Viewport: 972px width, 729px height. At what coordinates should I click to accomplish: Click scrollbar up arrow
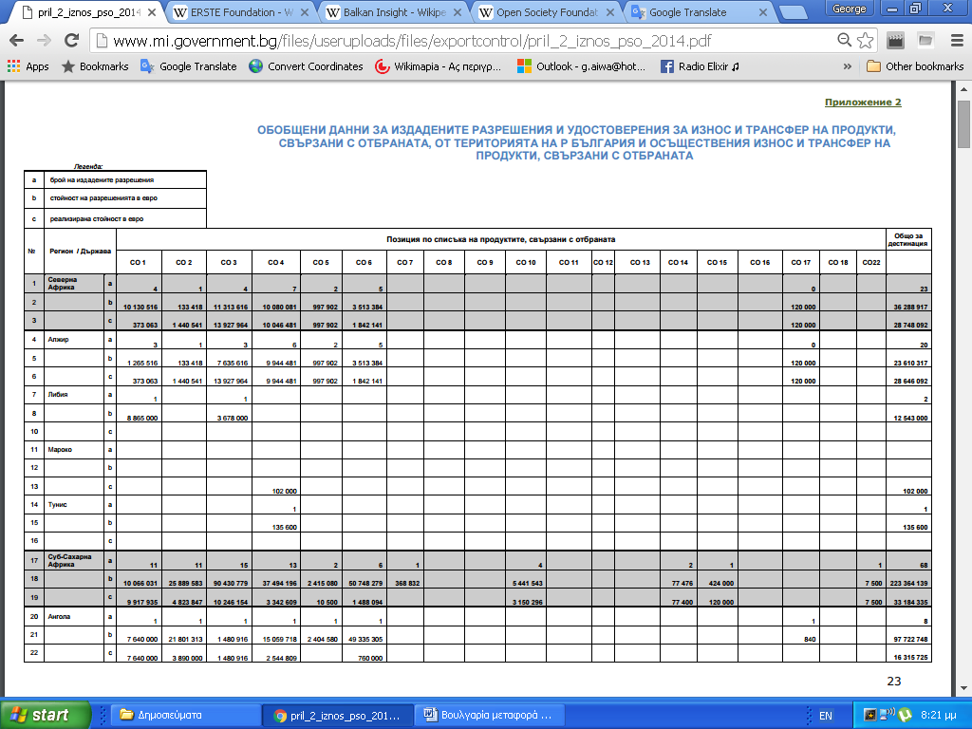964,89
